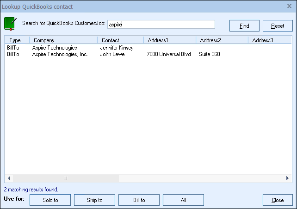Click the horizontal scrollbar thumb

[65, 178]
